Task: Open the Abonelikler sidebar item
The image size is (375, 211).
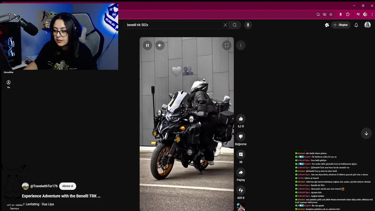Action: [8, 72]
